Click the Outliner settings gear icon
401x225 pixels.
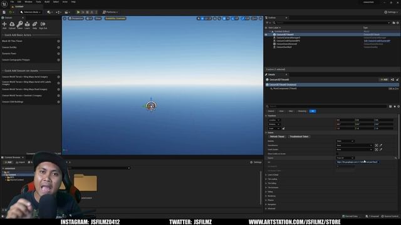point(398,22)
